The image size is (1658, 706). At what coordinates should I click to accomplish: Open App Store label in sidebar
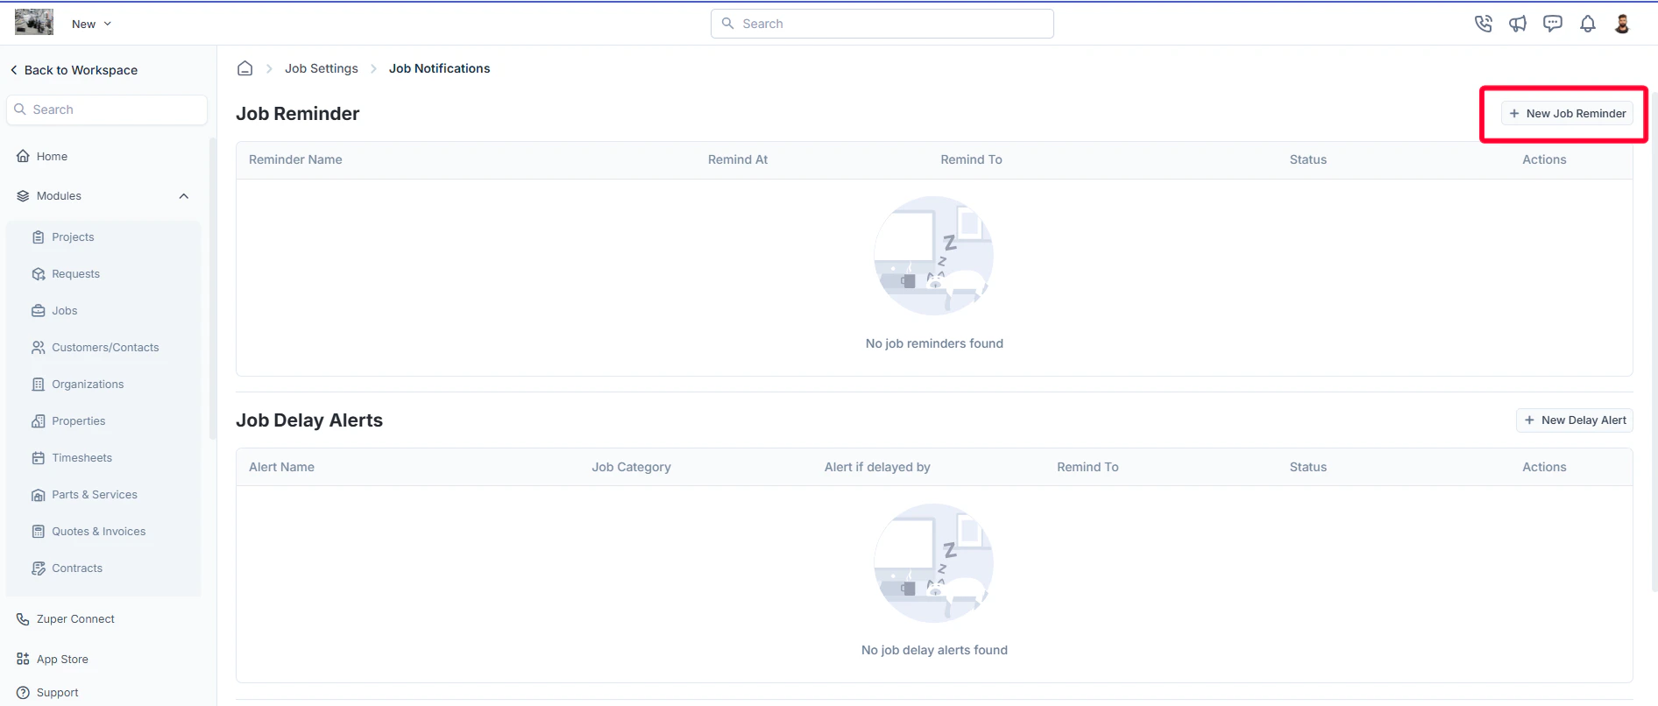click(x=62, y=660)
